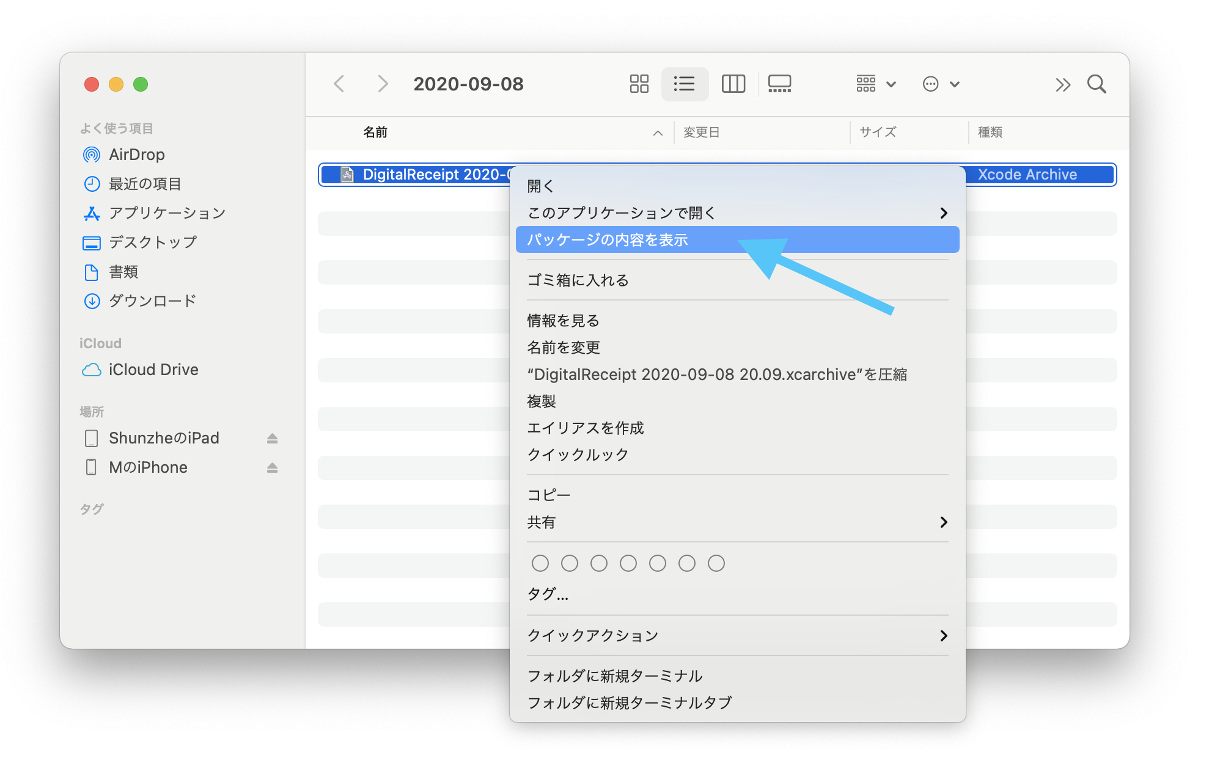Select the DigitalReceipt xcarchive file row
The height and width of the screenshot is (766, 1209).
click(x=717, y=175)
